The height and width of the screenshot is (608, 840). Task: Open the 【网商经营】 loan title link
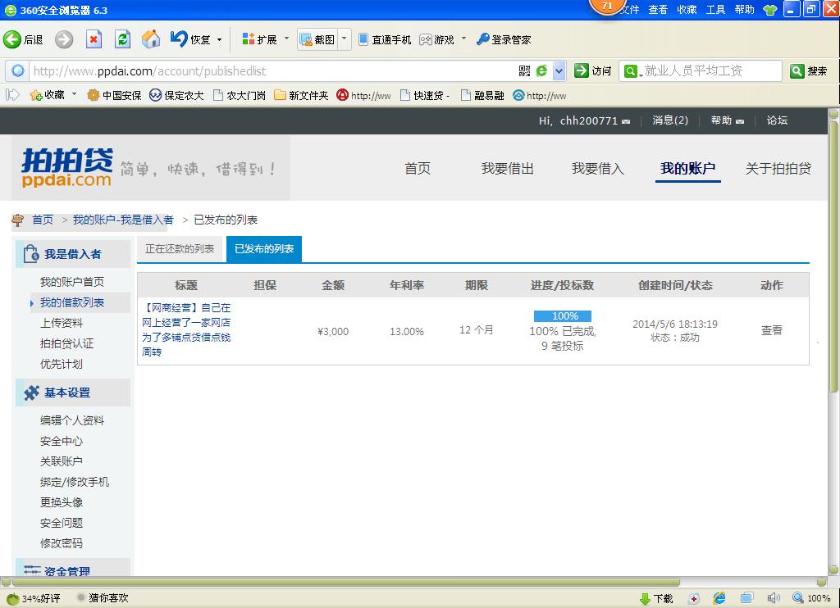click(186, 329)
